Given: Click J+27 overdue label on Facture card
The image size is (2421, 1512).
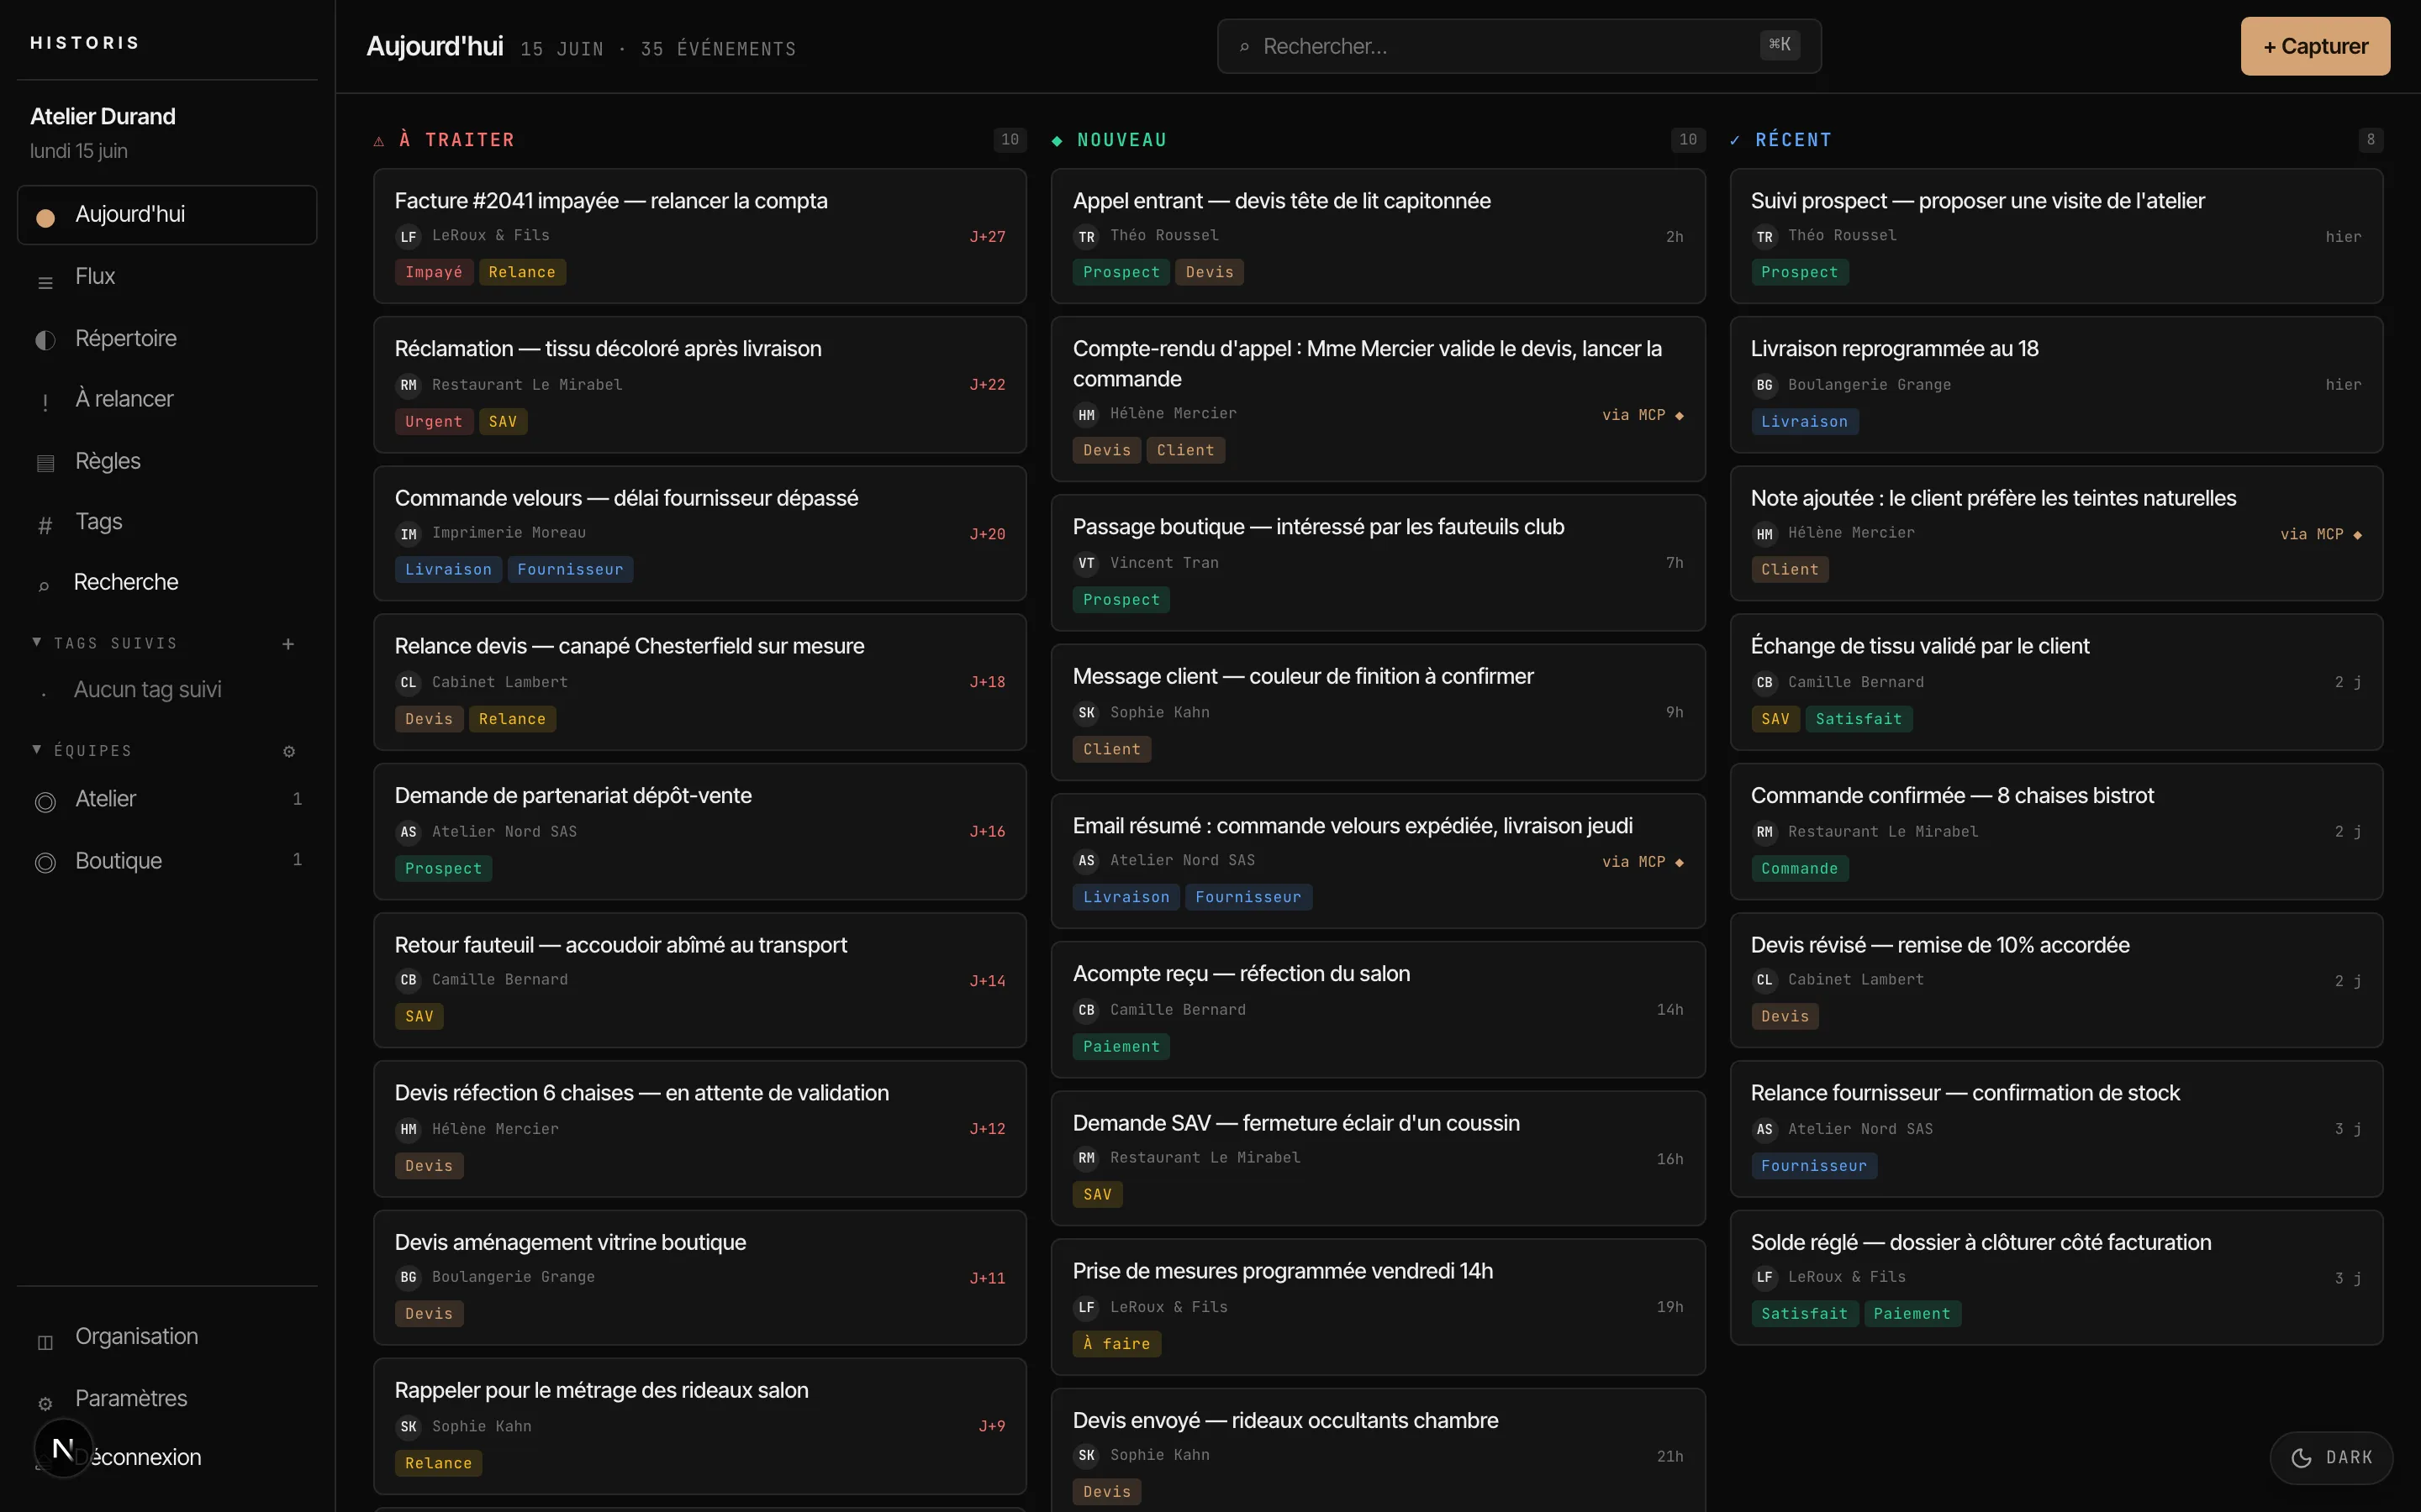Looking at the screenshot, I should [988, 237].
